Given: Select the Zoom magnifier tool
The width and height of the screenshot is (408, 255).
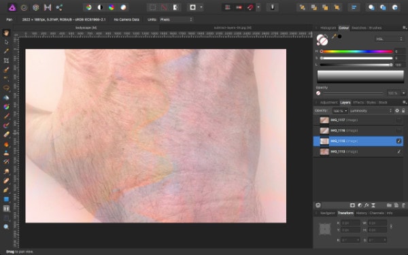Looking at the screenshot, I should pos(6,227).
